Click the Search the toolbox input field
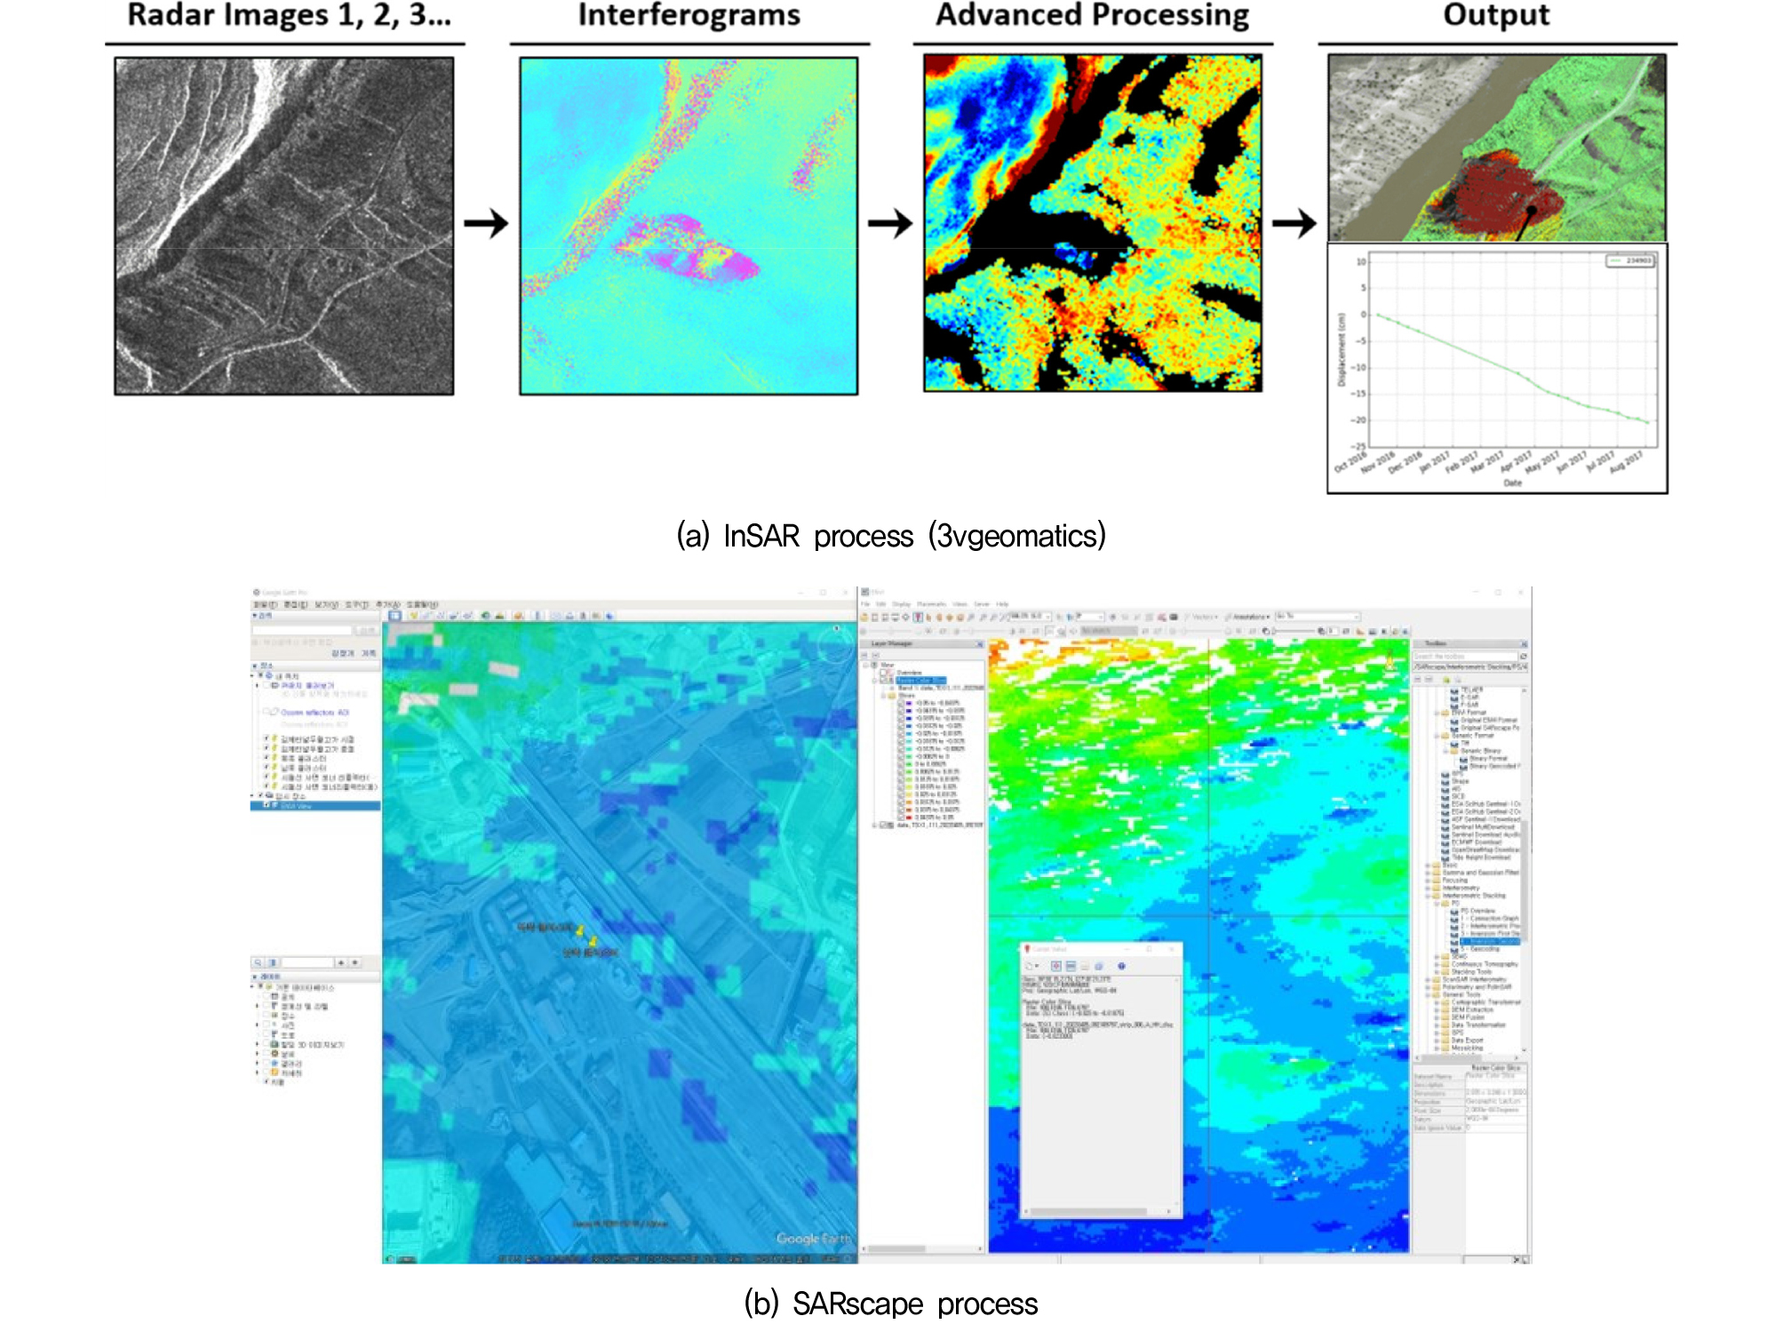This screenshot has width=1784, height=1324. pyautogui.click(x=1464, y=656)
